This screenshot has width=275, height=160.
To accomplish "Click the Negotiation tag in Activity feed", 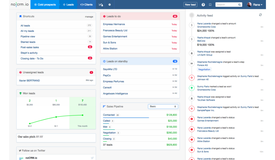I will click(204, 69).
